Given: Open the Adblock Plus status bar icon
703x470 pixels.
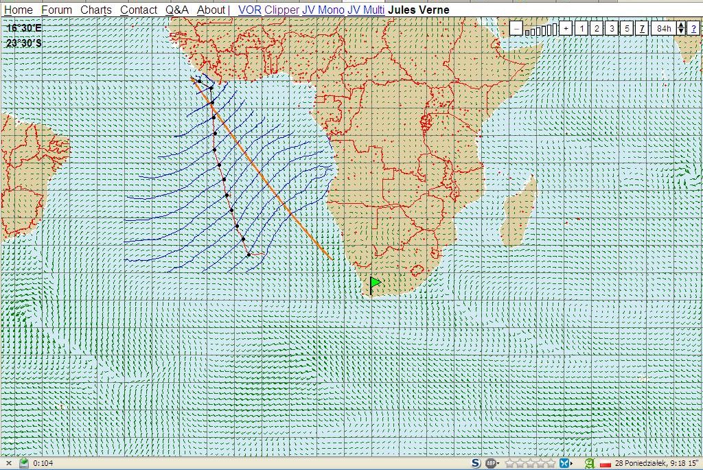Looking at the screenshot, I should [x=491, y=463].
